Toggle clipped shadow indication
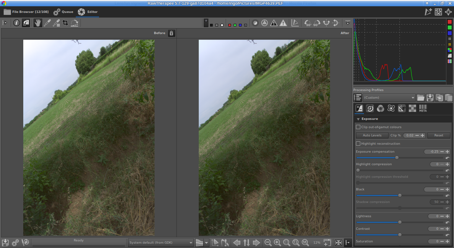 point(274,23)
